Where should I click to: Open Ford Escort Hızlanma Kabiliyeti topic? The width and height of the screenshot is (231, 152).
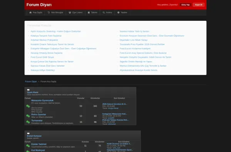(135, 48)
